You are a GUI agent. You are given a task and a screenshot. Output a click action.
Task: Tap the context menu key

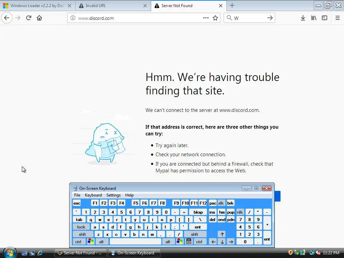pos(189,242)
